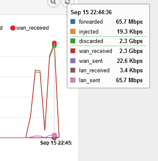This screenshot has width=158, height=161.
Task: Click the brown lan_received data point marker
Action: 54,139
